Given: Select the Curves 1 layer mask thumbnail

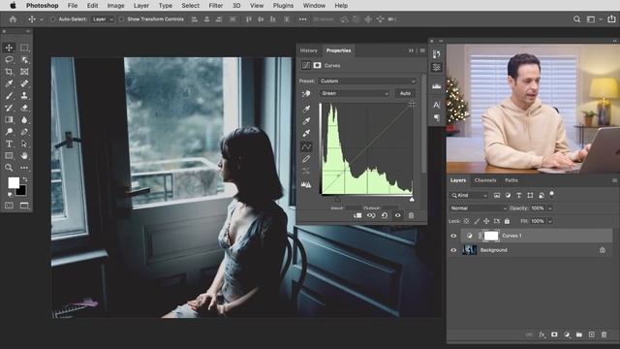Looking at the screenshot, I should [491, 236].
